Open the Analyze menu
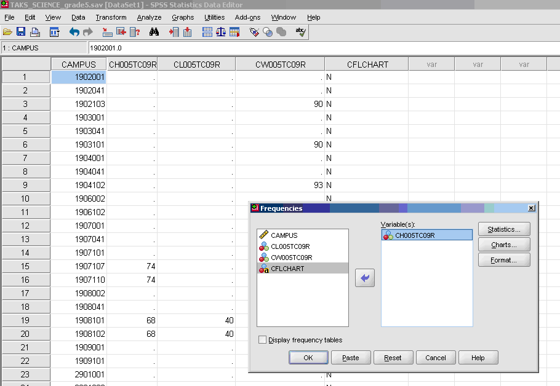 (x=149, y=17)
